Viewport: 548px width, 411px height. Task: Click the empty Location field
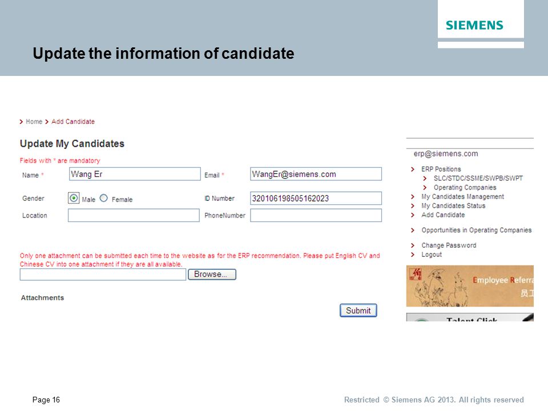134,215
